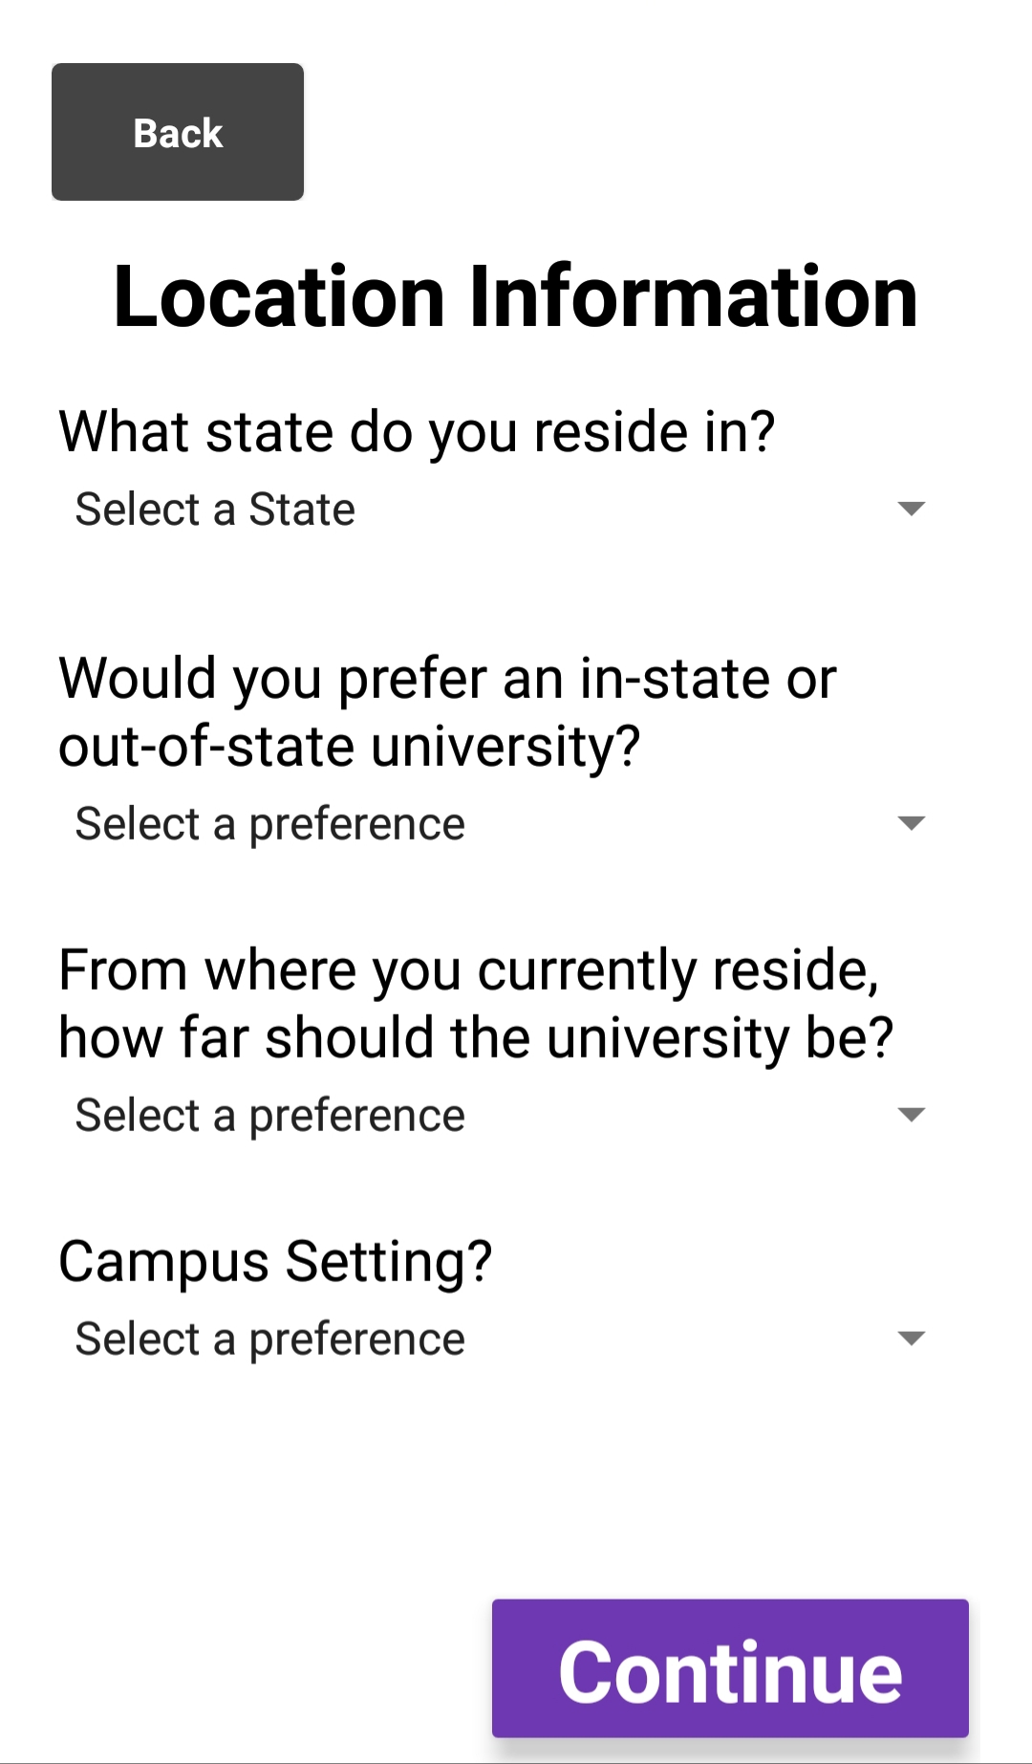Tap the purple Continue button

[x=730, y=1668]
